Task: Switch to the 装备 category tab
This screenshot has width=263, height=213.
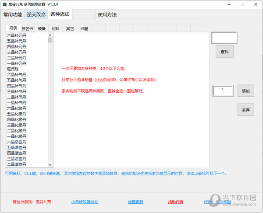Action: pos(42,29)
